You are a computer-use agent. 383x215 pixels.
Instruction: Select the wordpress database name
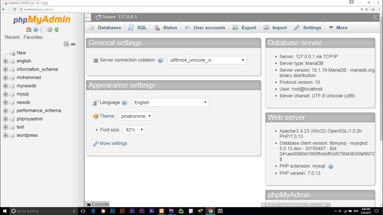coord(27,135)
